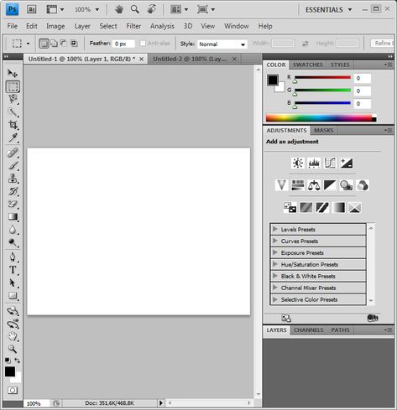This screenshot has height=410, width=397.
Task: Switch to the Channels tab
Action: point(309,330)
